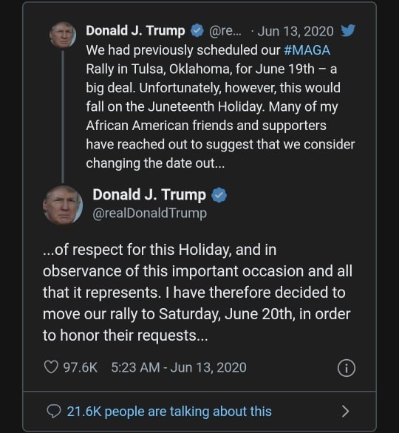This screenshot has height=433, width=399.
Task: Click the 'Donald J. Trump' name above @realDonaldTrump
Action: pos(149,195)
